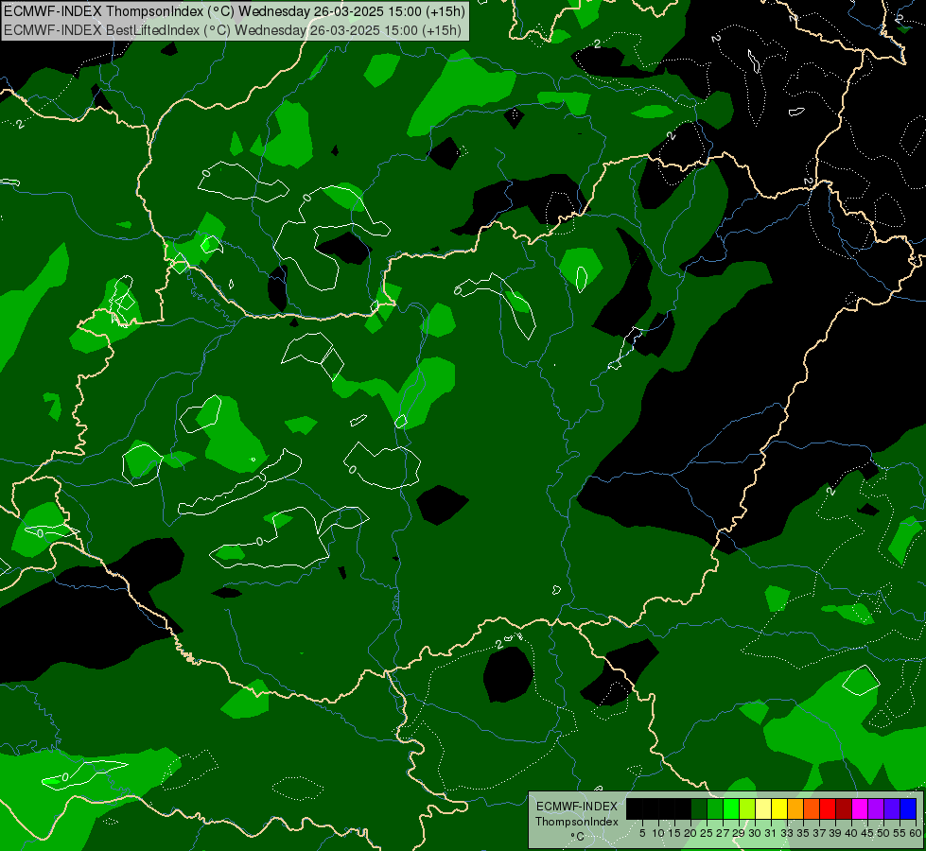Click the legend tick label '45'

(x=867, y=833)
